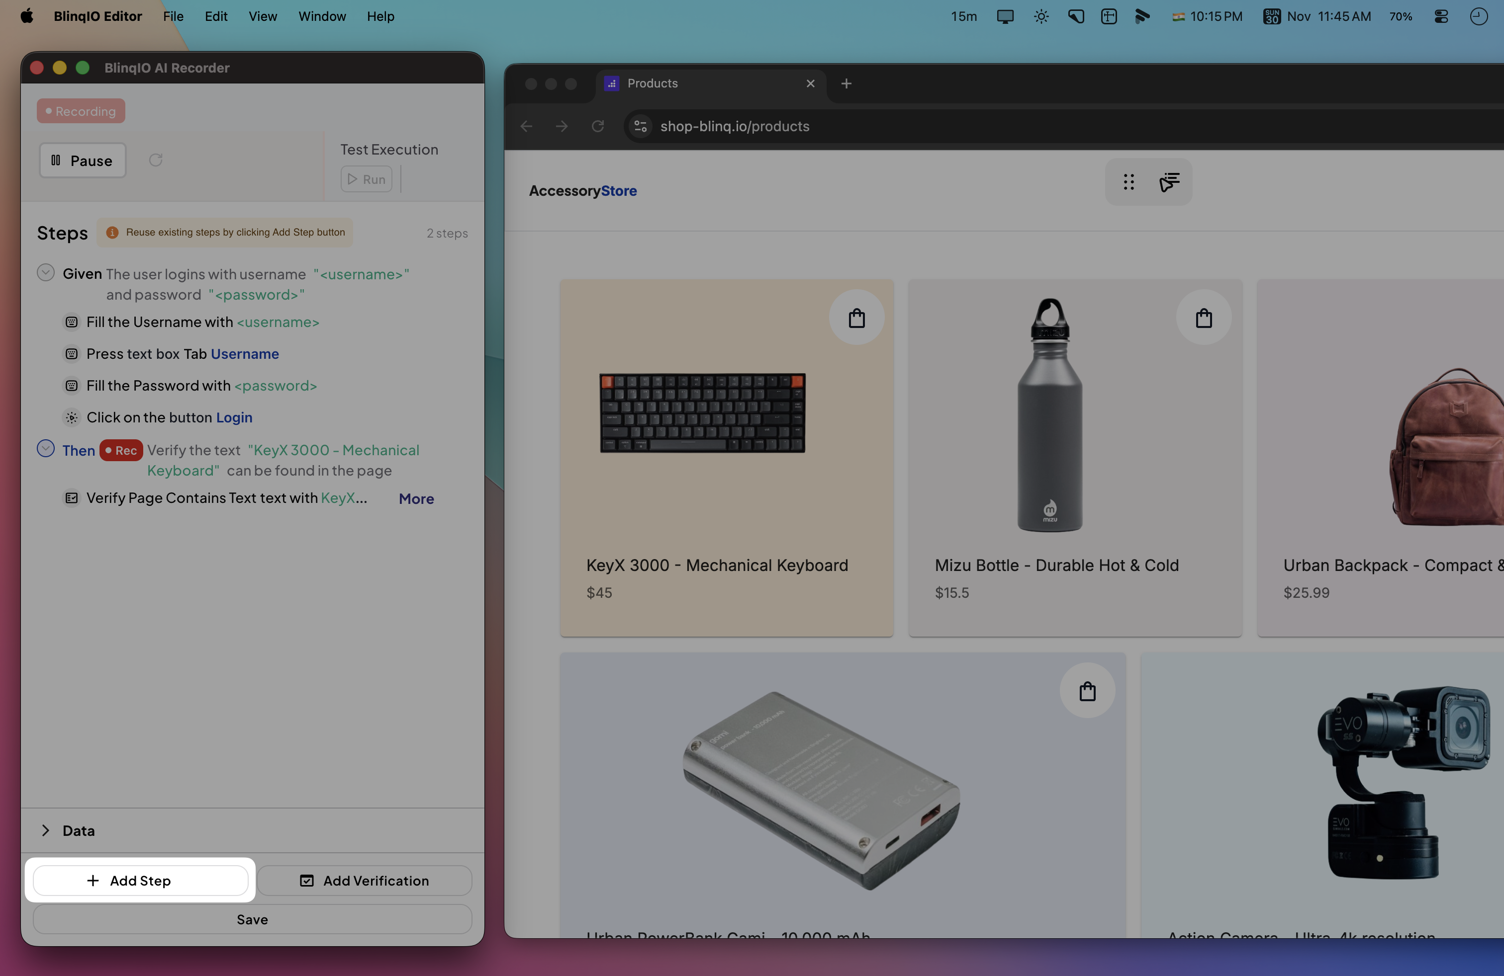Click the Add Step button
Image resolution: width=1504 pixels, height=976 pixels.
click(x=140, y=880)
